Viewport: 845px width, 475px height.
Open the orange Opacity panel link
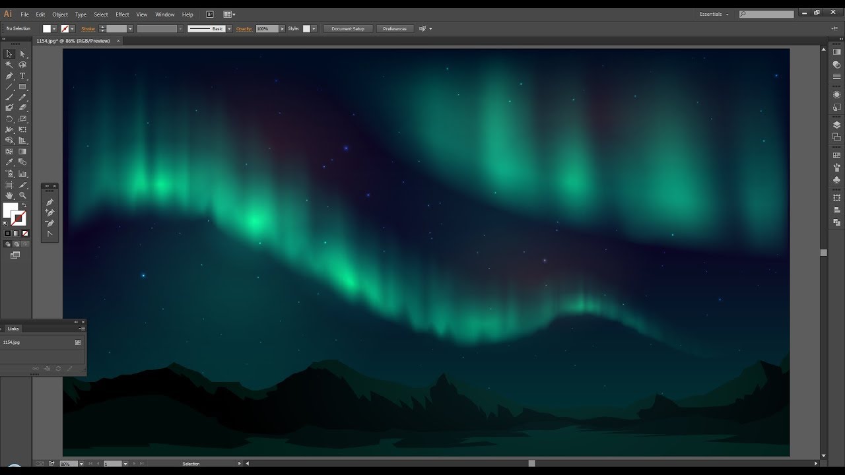click(244, 28)
